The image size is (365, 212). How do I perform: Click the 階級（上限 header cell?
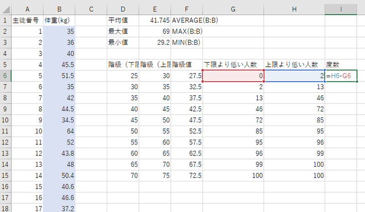[155, 64]
